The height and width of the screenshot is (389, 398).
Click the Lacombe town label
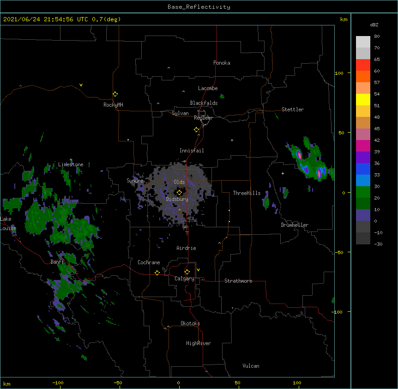point(208,88)
